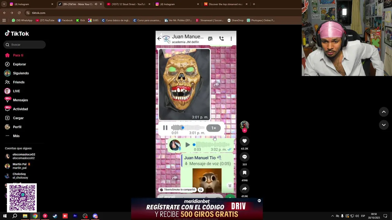Screen dimensions: 392x220
Task: Click ad info icon on meridianbet banner
Action: 259,201
